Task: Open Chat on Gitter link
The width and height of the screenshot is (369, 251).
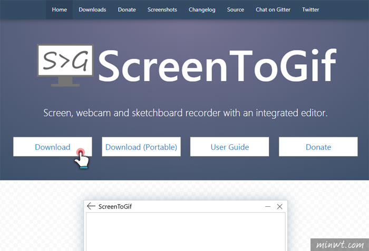Action: [x=273, y=9]
